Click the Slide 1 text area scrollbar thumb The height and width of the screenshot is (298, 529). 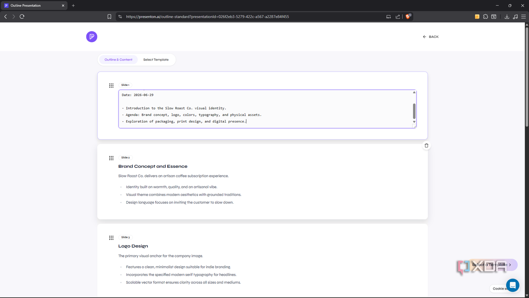[414, 111]
